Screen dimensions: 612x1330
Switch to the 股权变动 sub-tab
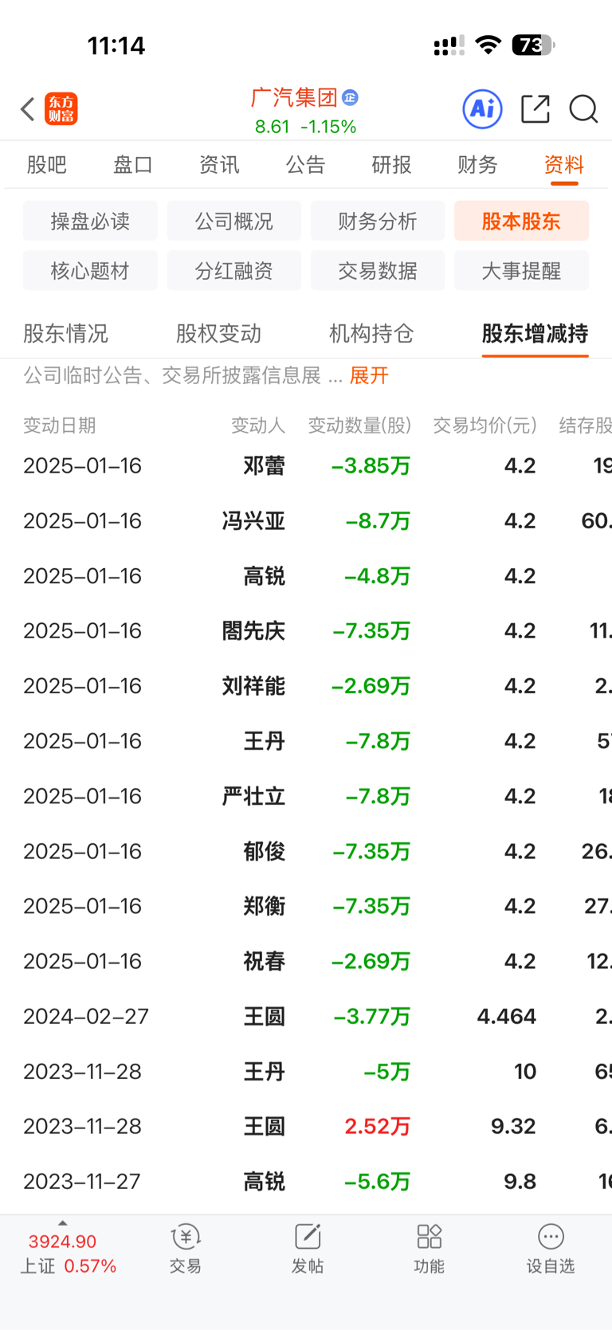(x=218, y=333)
